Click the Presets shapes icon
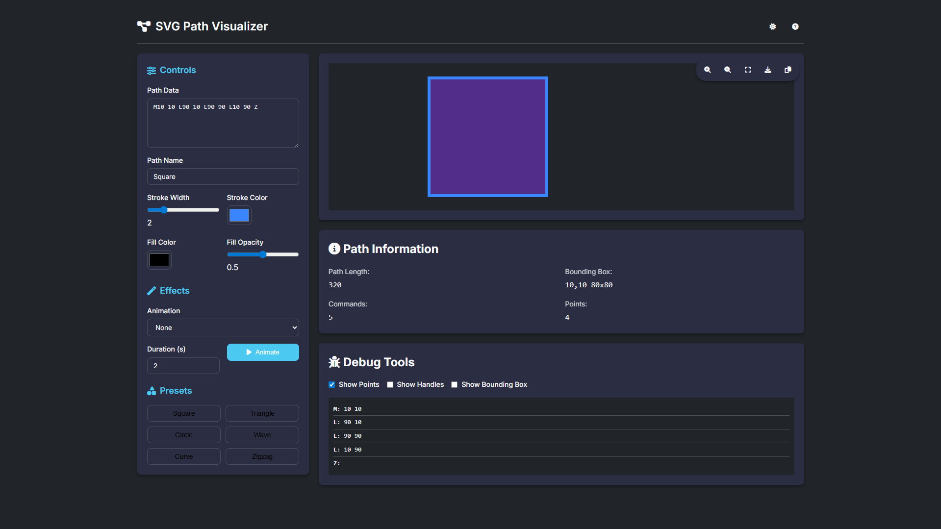941x529 pixels. click(x=152, y=391)
